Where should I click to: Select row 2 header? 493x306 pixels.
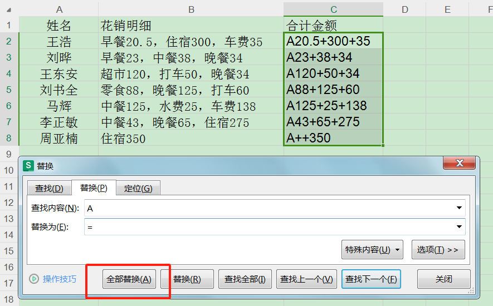pos(9,41)
